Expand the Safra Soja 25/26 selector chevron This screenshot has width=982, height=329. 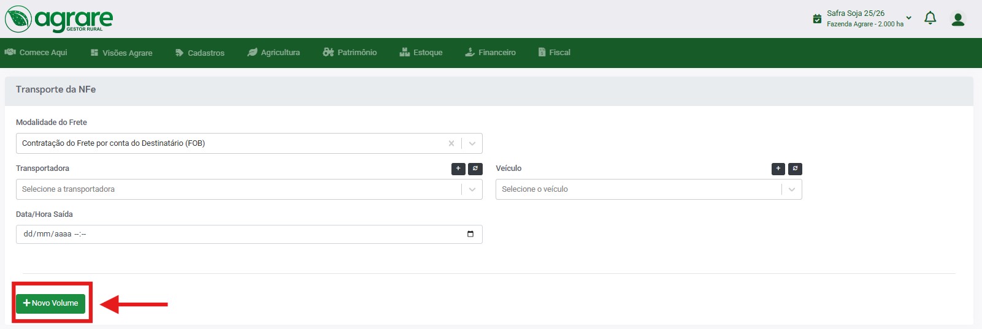click(909, 18)
